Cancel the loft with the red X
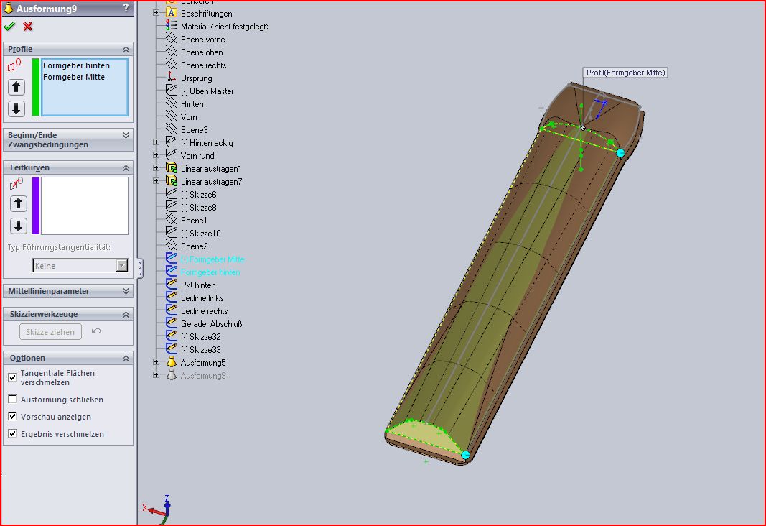 click(x=28, y=27)
